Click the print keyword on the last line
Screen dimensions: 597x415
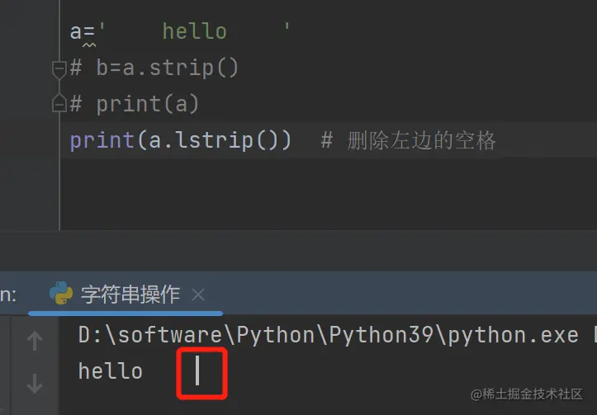click(102, 140)
